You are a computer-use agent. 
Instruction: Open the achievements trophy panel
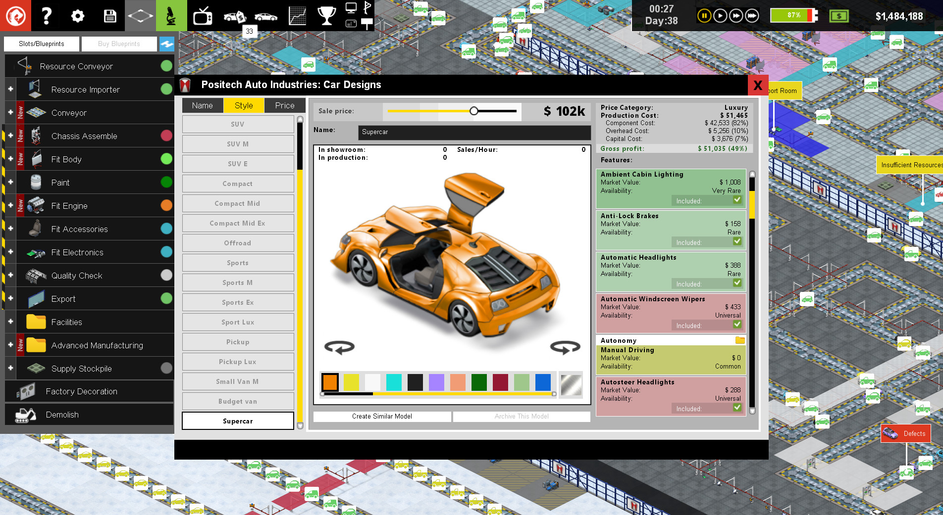pyautogui.click(x=326, y=15)
